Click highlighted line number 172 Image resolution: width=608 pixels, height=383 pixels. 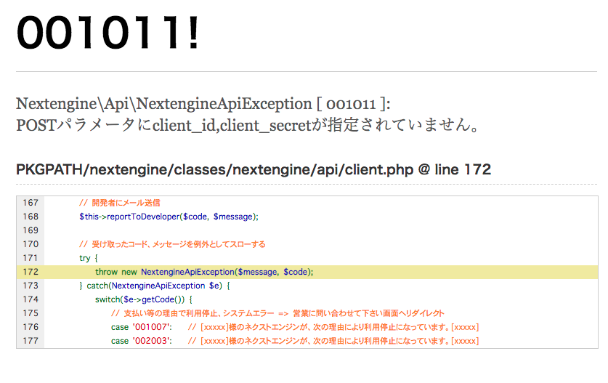point(30,272)
